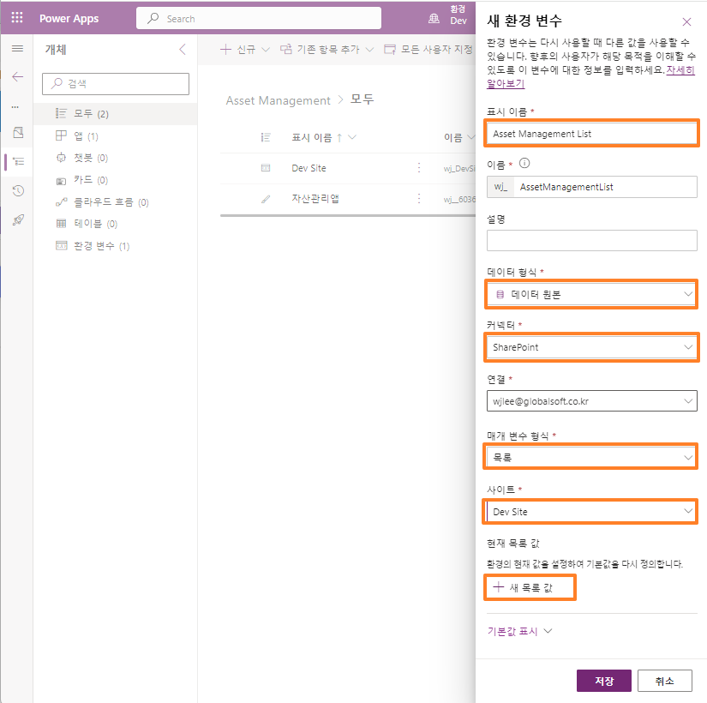Screen dimensions: 707x703
Task: Click the horizontal scrollbar under the list
Action: click(348, 216)
